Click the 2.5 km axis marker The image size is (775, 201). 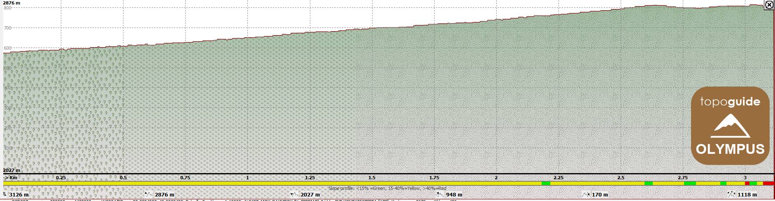(620, 178)
